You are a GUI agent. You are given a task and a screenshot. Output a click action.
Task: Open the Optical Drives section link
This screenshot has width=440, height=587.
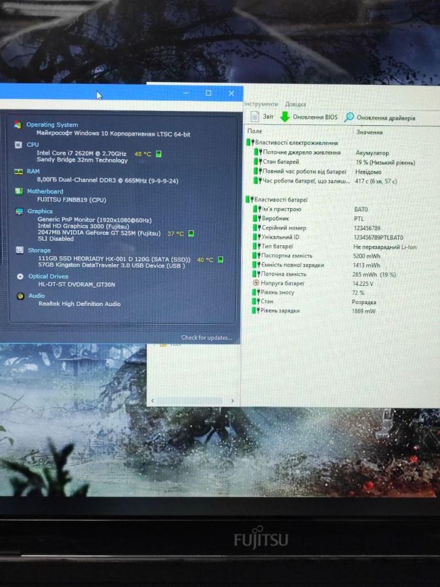coord(48,277)
